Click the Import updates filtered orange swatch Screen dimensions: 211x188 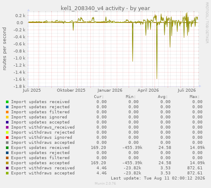[7, 112]
